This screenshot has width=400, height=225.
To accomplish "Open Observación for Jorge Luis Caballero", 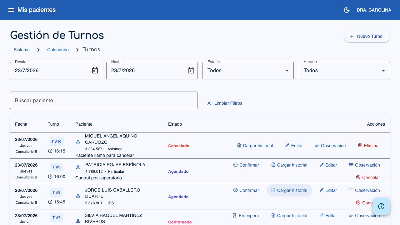I will coord(364,190).
